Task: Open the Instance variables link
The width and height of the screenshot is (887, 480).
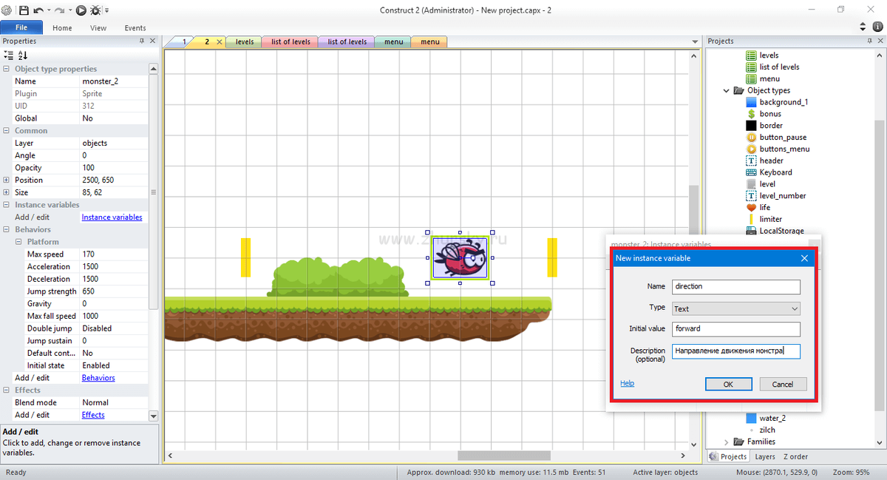Action: tap(112, 217)
